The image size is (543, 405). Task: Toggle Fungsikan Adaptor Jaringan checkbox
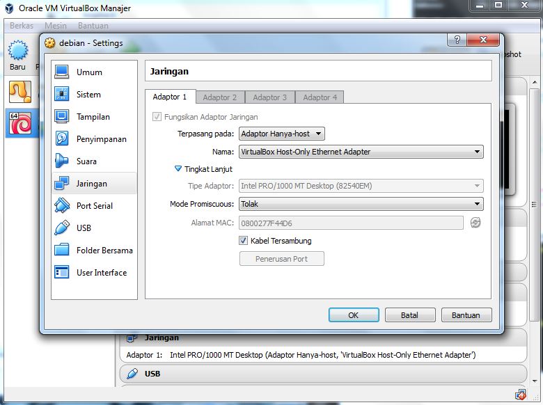click(x=157, y=117)
